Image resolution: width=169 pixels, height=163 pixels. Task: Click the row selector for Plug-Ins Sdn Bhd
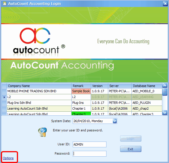(4, 103)
